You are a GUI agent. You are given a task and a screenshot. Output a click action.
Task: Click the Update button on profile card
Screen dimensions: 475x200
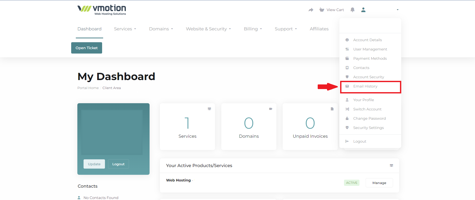[94, 164]
